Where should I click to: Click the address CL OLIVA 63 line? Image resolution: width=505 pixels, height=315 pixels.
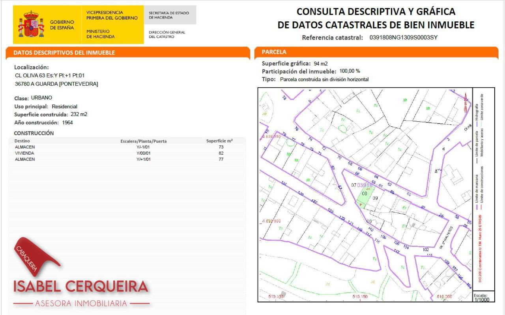(50, 75)
